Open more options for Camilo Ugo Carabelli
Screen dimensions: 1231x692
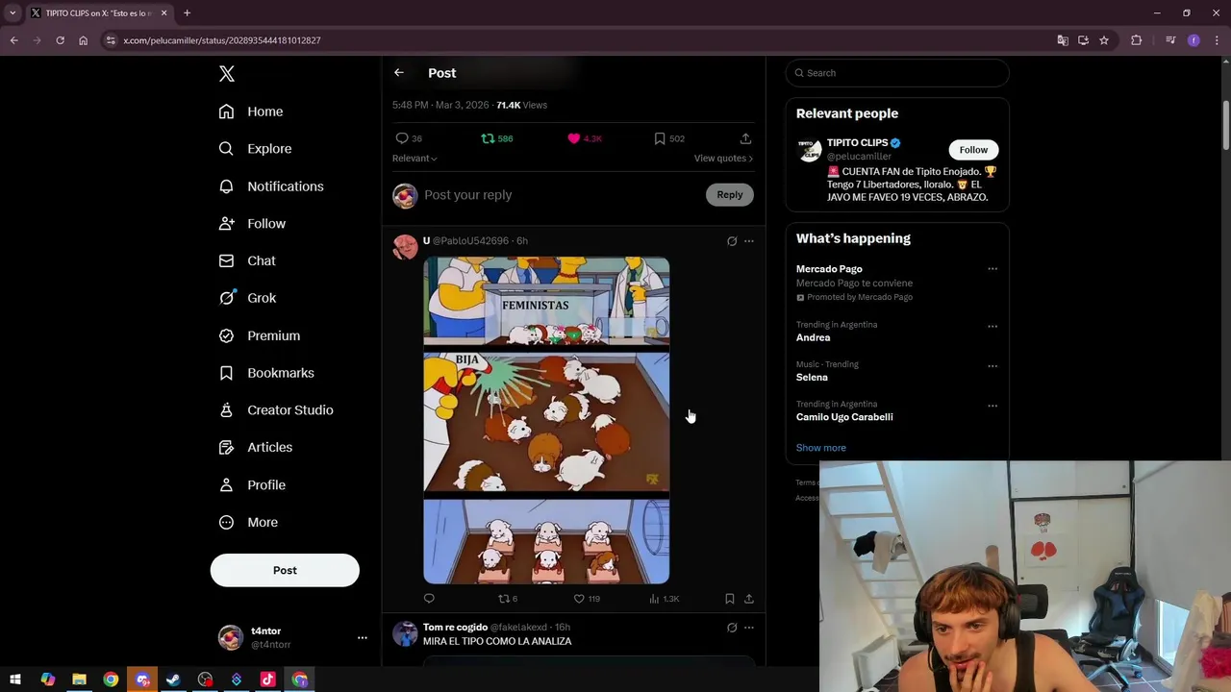tap(992, 406)
